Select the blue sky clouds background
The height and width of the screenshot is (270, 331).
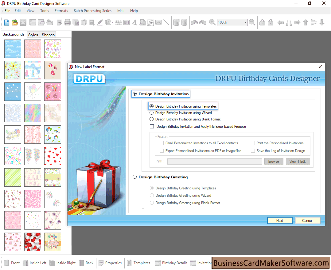pyautogui.click(x=13, y=49)
